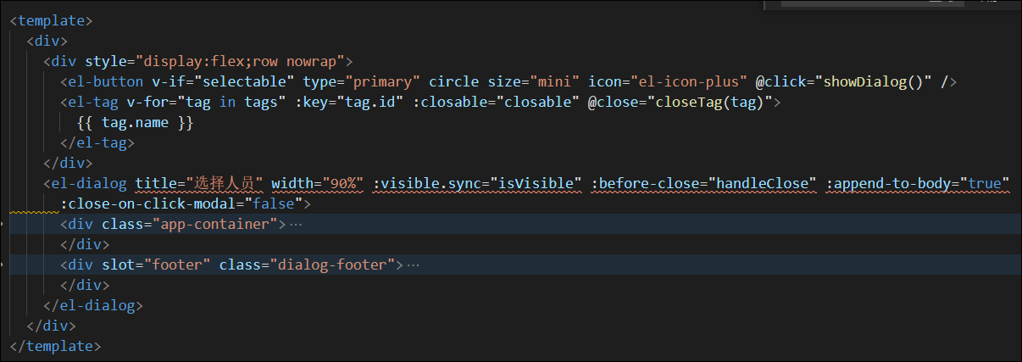Place cursor in {{ tag.name }} expression
The height and width of the screenshot is (362, 1022).
click(x=136, y=123)
